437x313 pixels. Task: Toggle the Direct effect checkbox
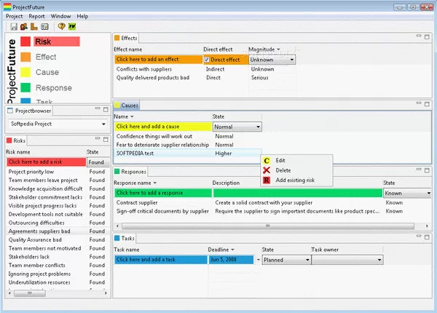[207, 60]
